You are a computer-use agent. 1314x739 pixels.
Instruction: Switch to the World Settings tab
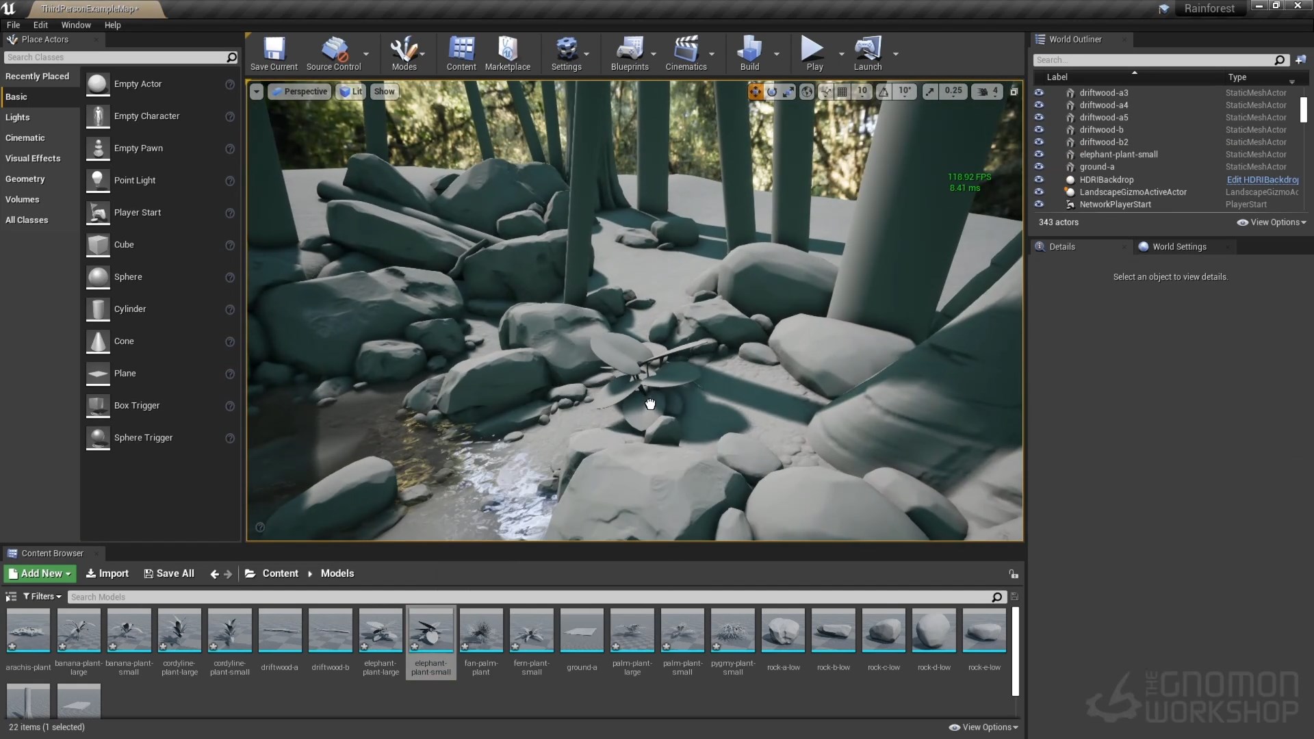pyautogui.click(x=1178, y=246)
